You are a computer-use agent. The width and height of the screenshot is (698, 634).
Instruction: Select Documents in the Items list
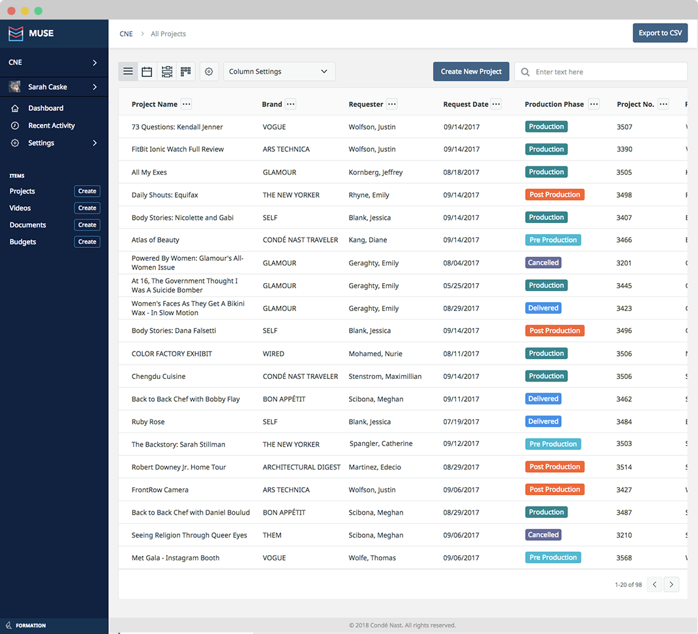tap(27, 225)
